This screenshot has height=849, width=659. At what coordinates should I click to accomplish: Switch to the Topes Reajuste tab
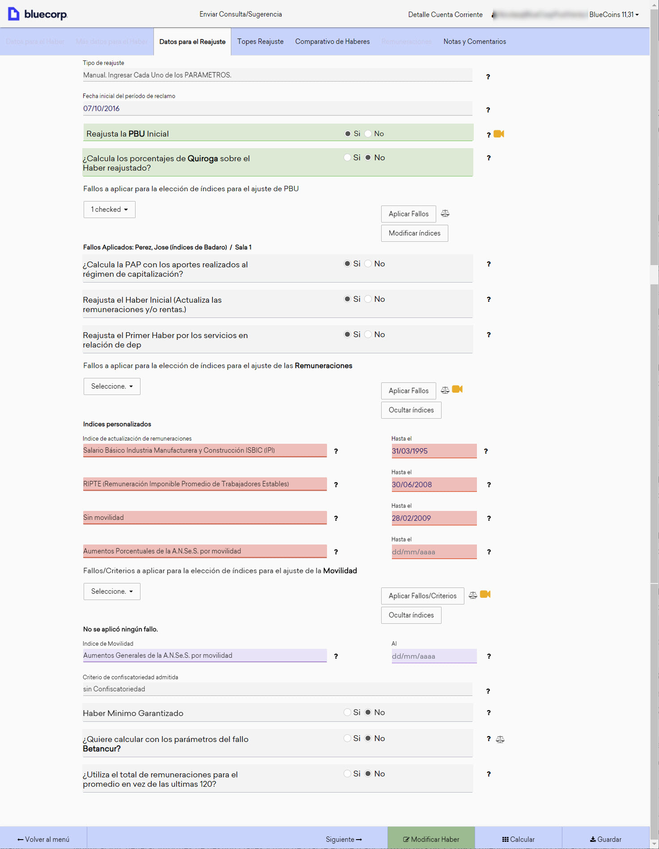(x=260, y=42)
